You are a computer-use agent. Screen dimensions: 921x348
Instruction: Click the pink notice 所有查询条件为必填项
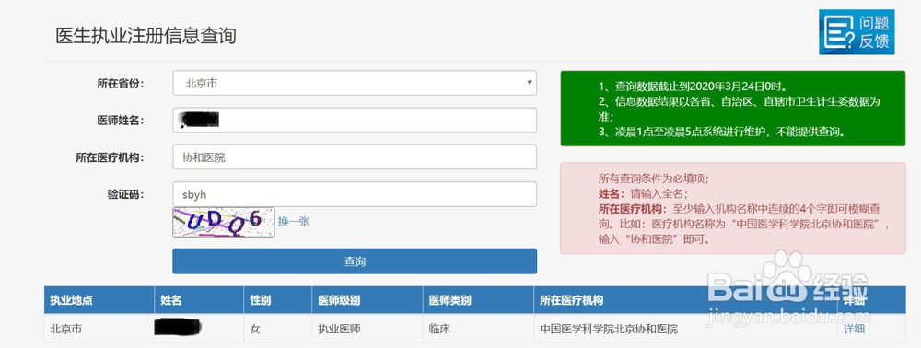click(x=733, y=208)
